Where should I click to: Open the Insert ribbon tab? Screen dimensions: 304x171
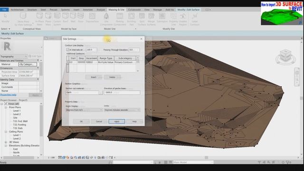76,9
